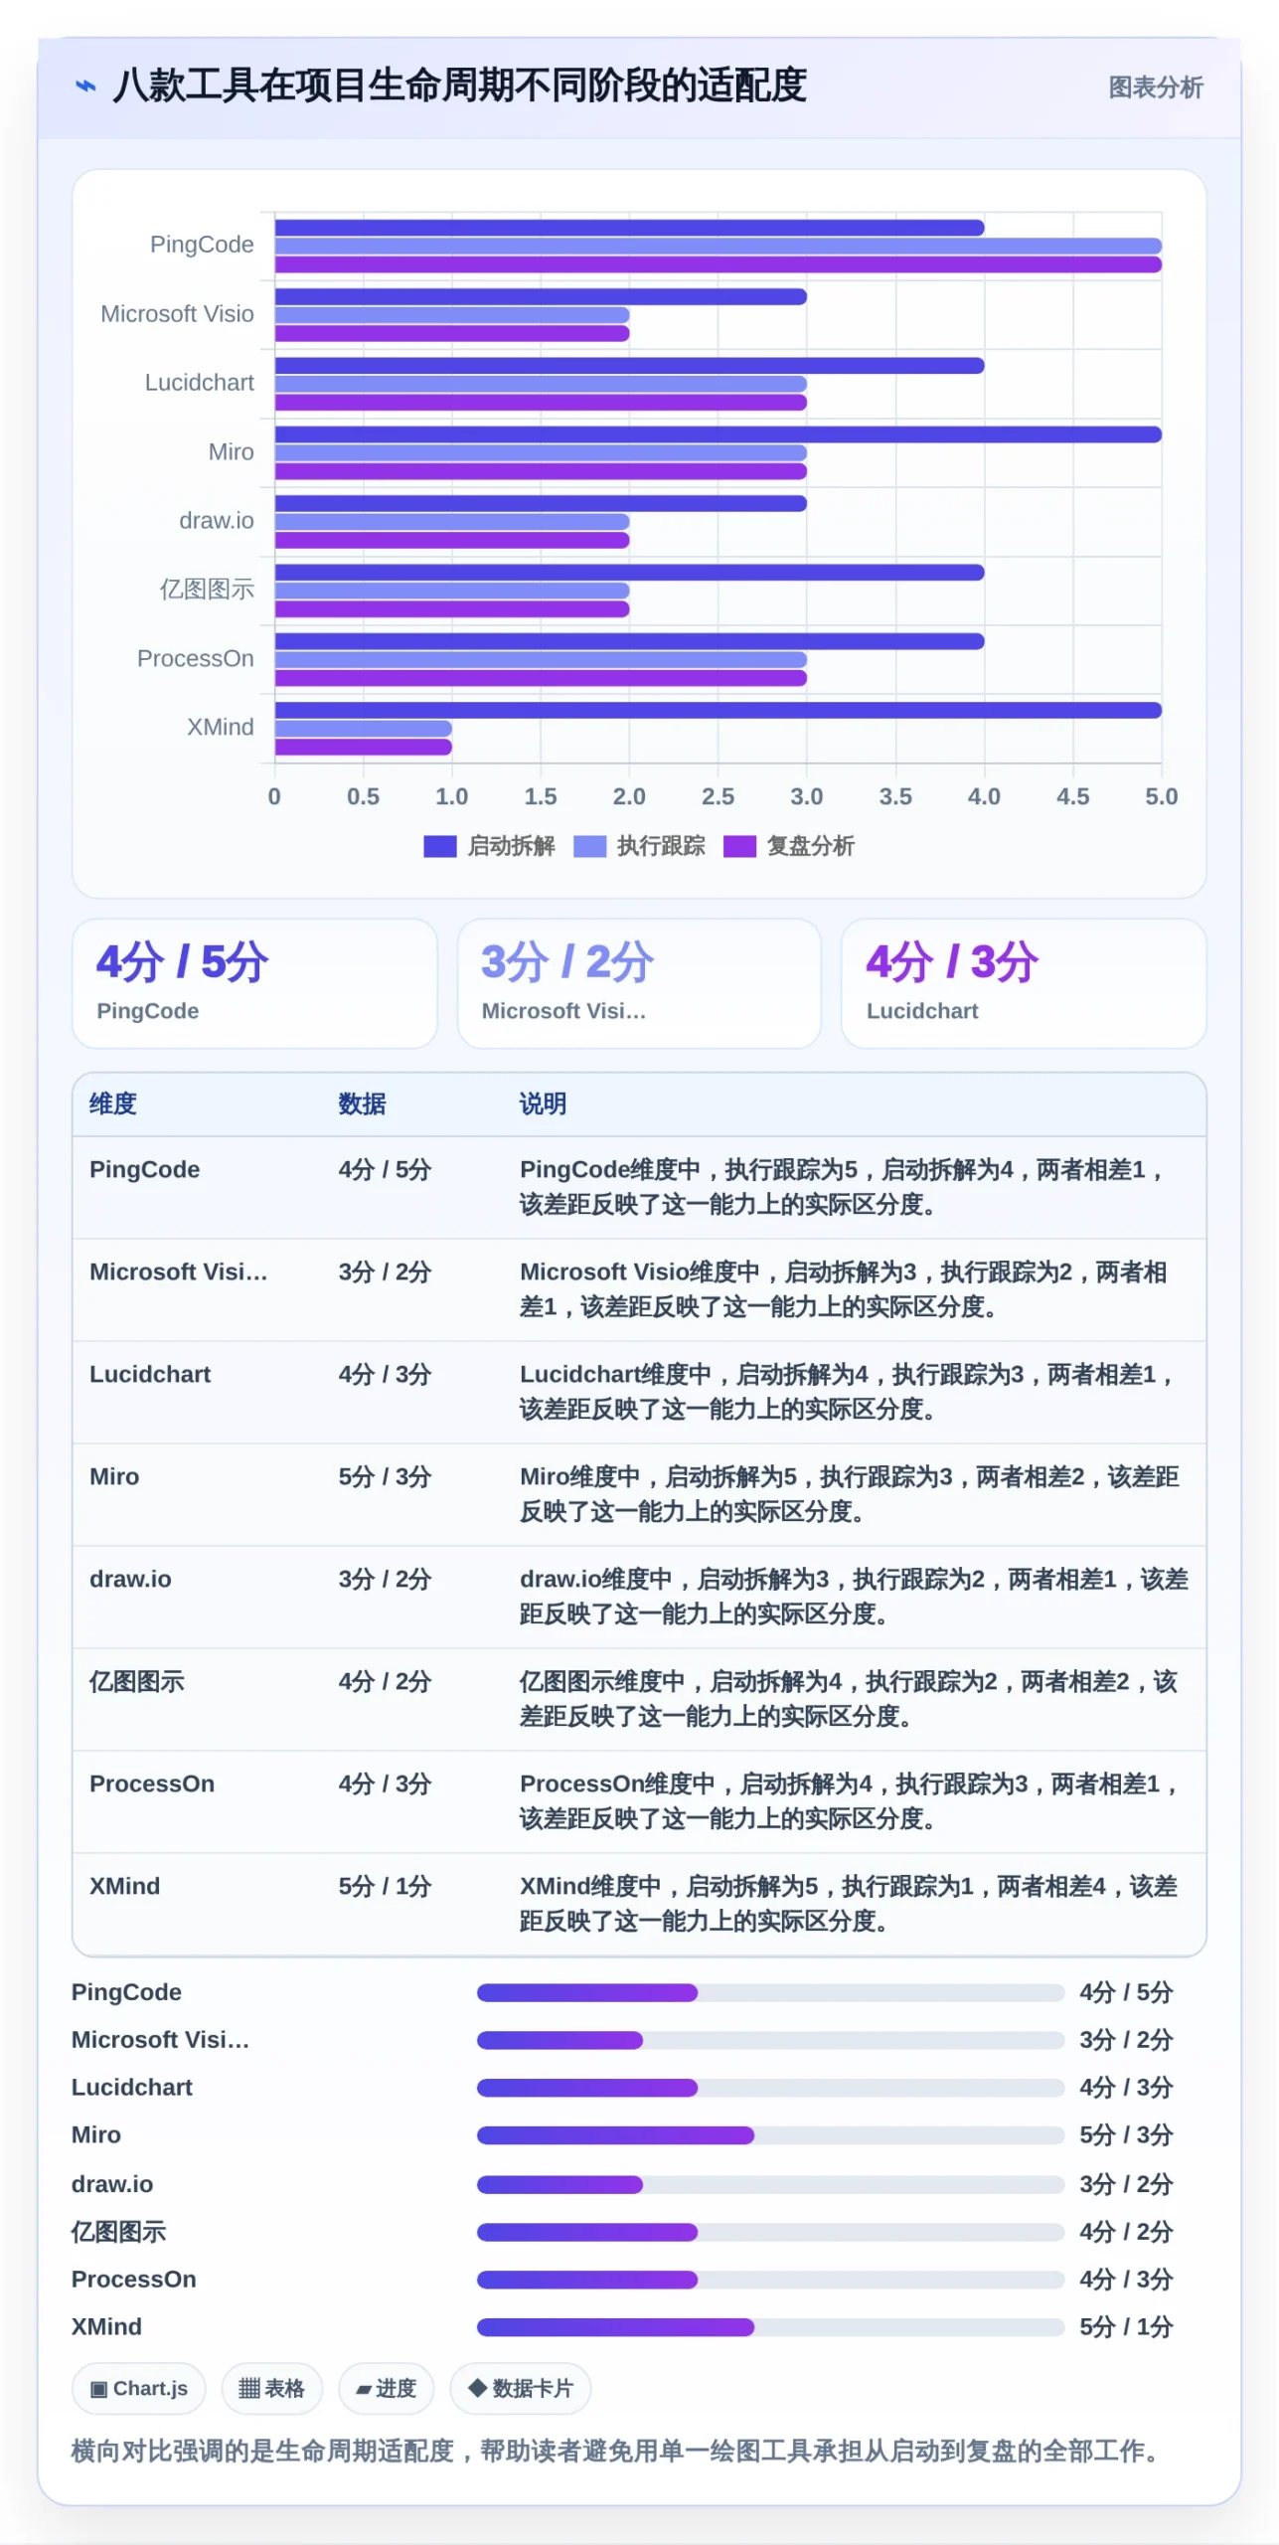Image resolution: width=1279 pixels, height=2545 pixels.
Task: Click the 执行跟踪 legend label
Action: [661, 846]
